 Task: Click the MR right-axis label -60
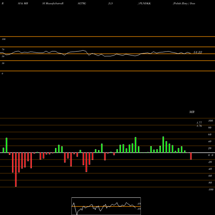[x=210, y=176]
